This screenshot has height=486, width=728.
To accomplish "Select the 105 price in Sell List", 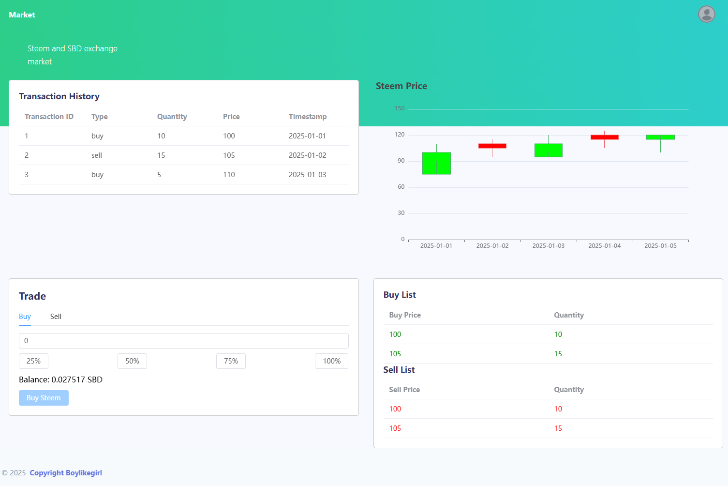I will [395, 428].
